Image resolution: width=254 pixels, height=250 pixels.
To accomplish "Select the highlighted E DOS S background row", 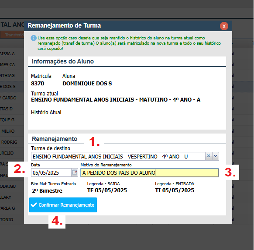I will [x=12, y=87].
